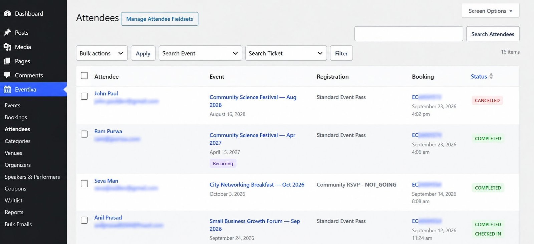Open Small Business Growth Forum event link
The height and width of the screenshot is (244, 534).
pyautogui.click(x=255, y=225)
